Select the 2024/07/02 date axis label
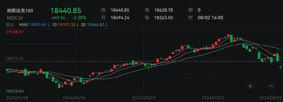The width and height of the screenshot is (283, 102). click(x=213, y=98)
